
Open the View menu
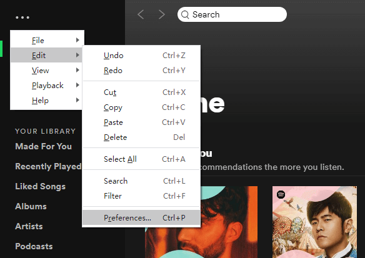point(46,70)
